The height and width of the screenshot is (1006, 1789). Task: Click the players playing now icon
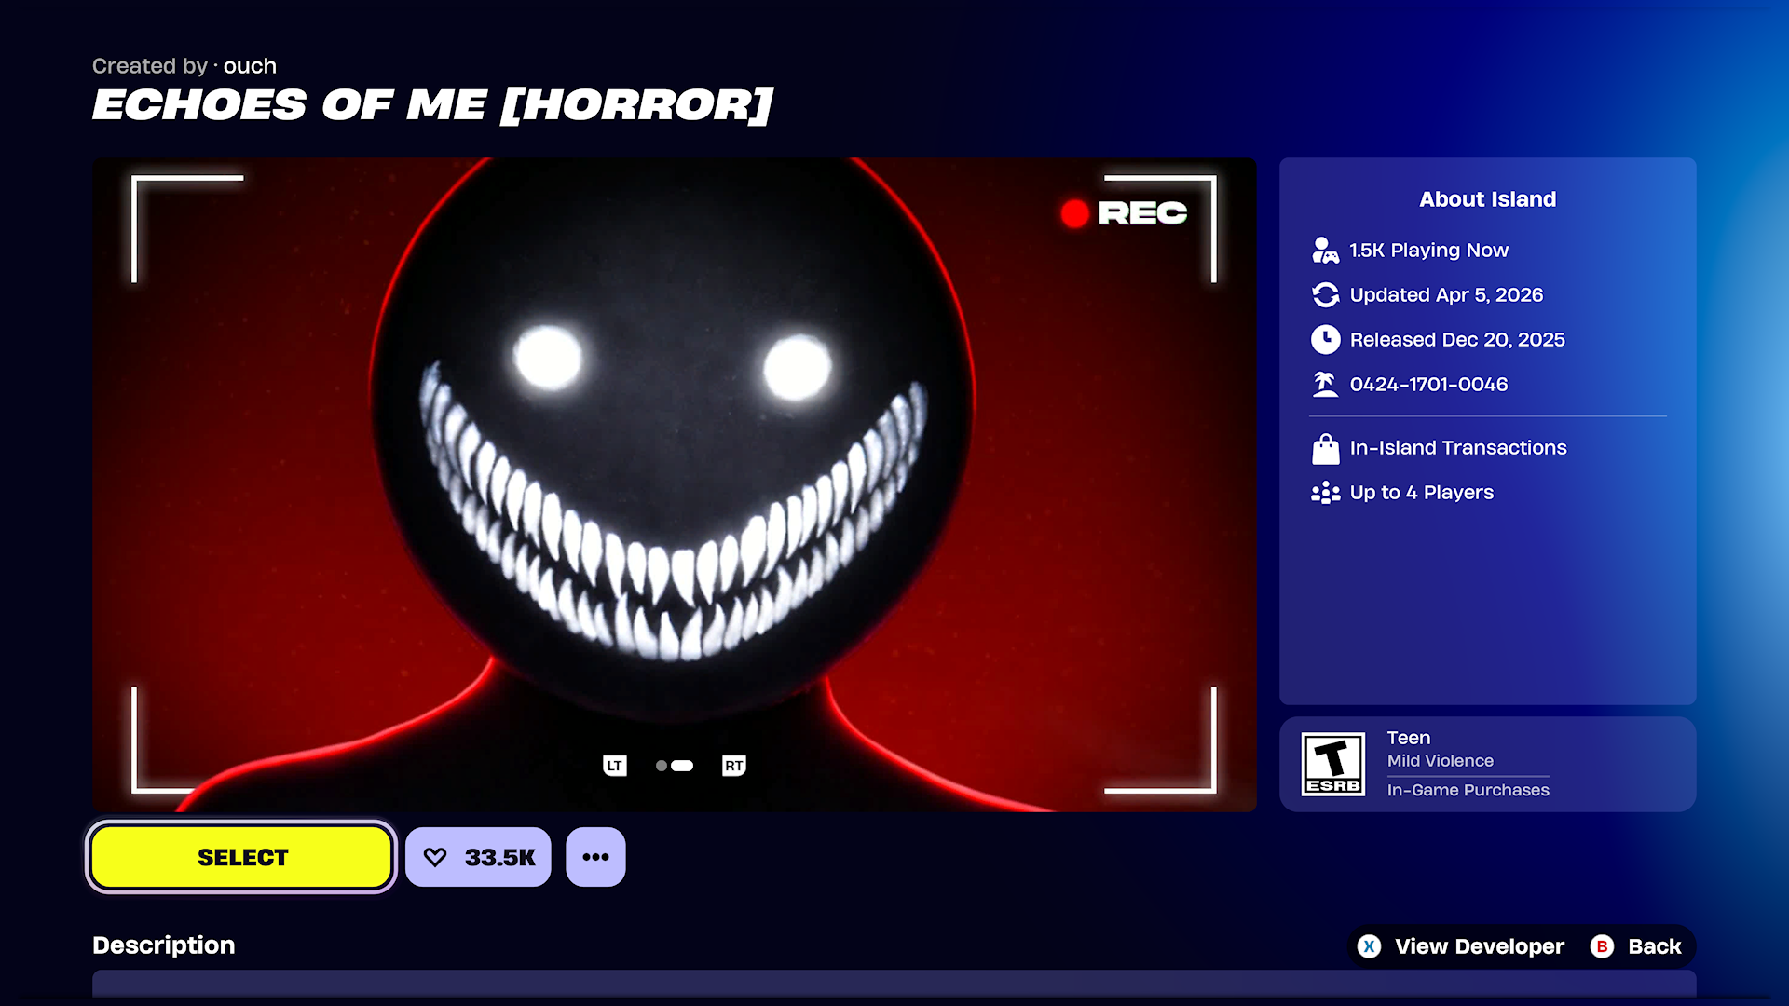[1325, 250]
